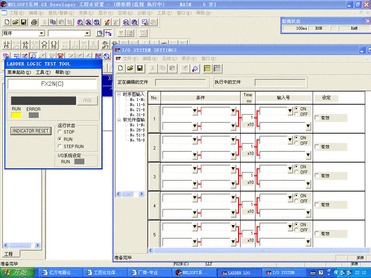Click the yellow RUN indicator light
Image resolution: width=371 pixels, height=278 pixels.
click(16, 115)
